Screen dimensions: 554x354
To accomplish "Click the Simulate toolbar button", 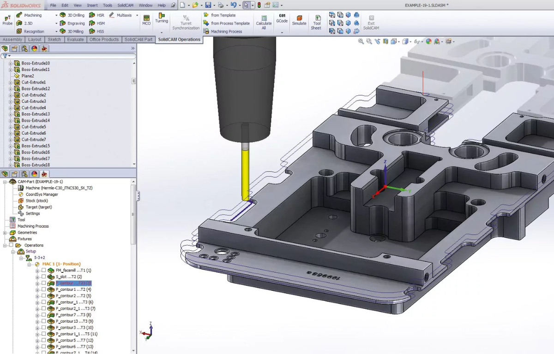I will coord(299,20).
